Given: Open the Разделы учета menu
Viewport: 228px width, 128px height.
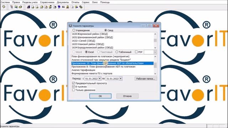Looking at the screenshot, I should (30, 2).
